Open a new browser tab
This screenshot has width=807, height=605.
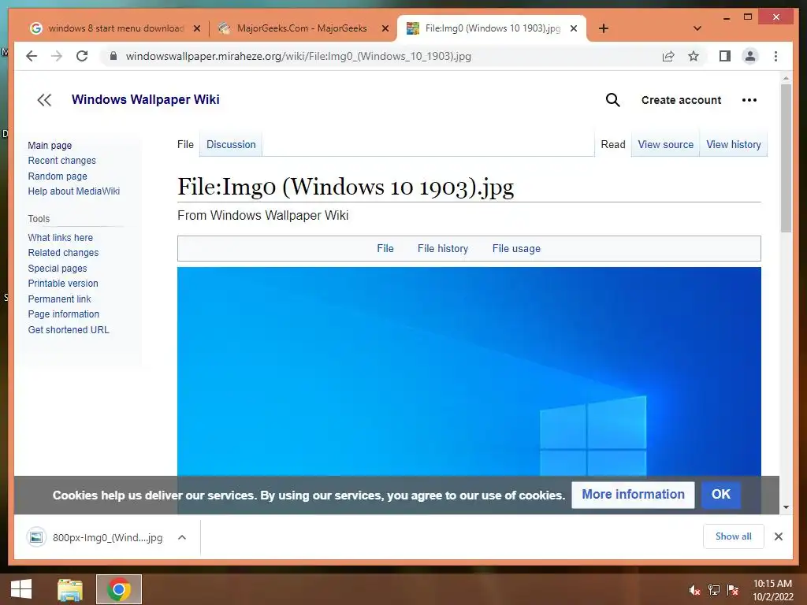click(x=604, y=28)
